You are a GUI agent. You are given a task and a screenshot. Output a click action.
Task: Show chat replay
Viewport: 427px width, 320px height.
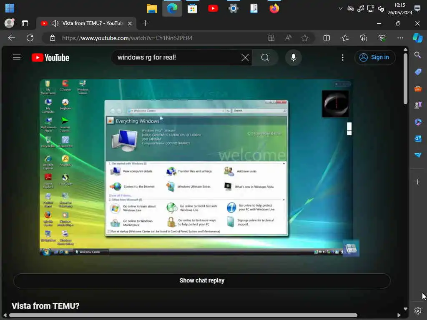click(x=202, y=280)
